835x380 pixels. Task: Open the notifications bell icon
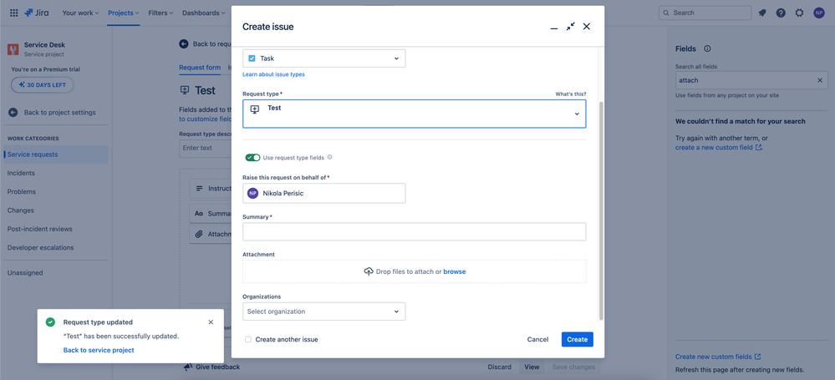click(762, 13)
